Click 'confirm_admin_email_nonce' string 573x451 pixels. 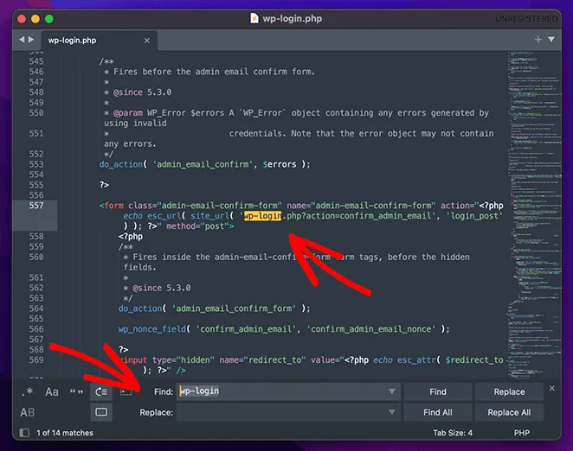point(371,329)
